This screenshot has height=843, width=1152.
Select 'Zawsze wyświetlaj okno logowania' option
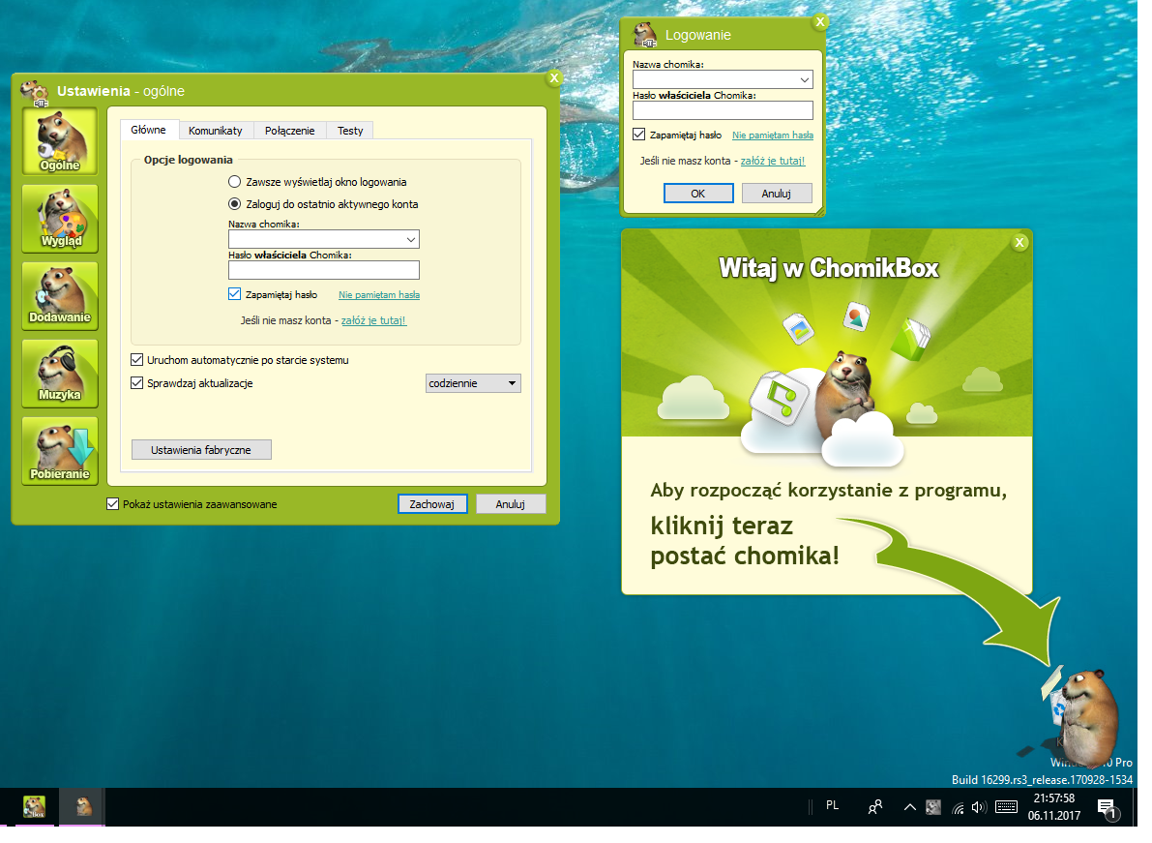pos(234,182)
